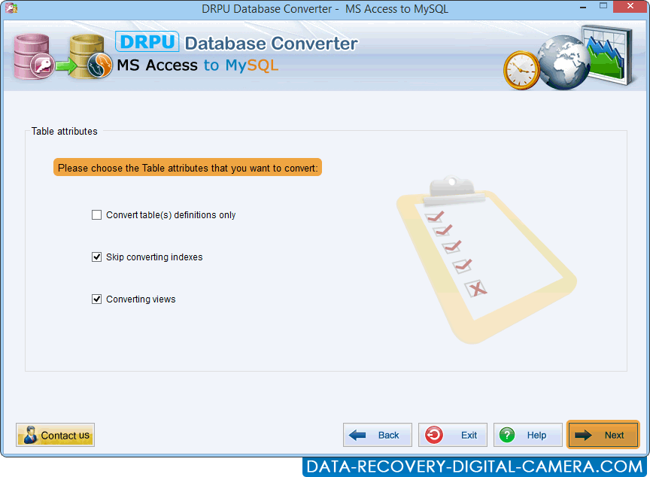Uncheck Converting views checkbox
The image size is (650, 477).
pos(96,299)
